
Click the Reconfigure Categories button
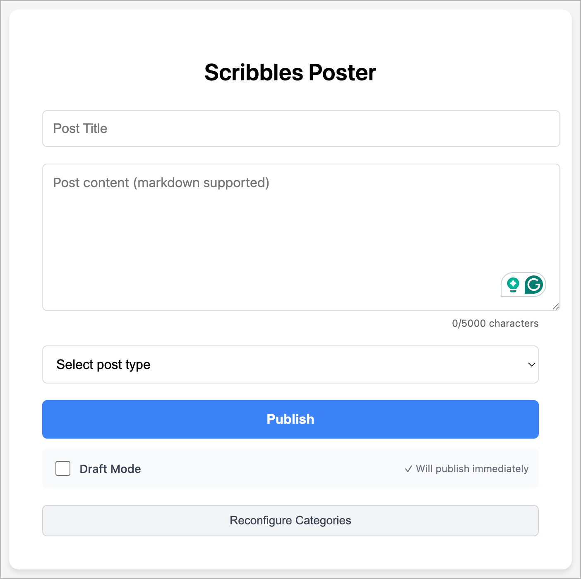pyautogui.click(x=290, y=521)
